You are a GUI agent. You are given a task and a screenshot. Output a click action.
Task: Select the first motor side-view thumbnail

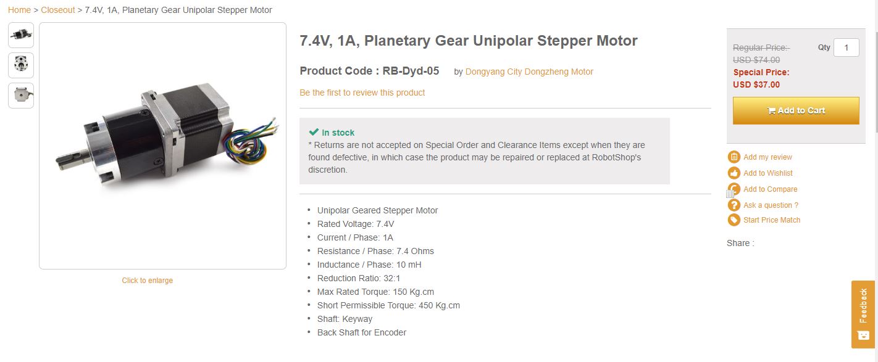coord(21,35)
